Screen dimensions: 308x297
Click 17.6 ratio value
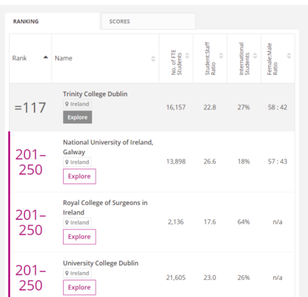[x=209, y=222]
